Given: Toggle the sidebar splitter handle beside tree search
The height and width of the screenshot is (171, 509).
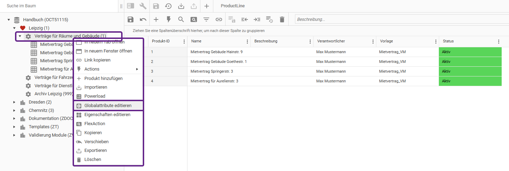Looking at the screenshot, I should (121, 6).
